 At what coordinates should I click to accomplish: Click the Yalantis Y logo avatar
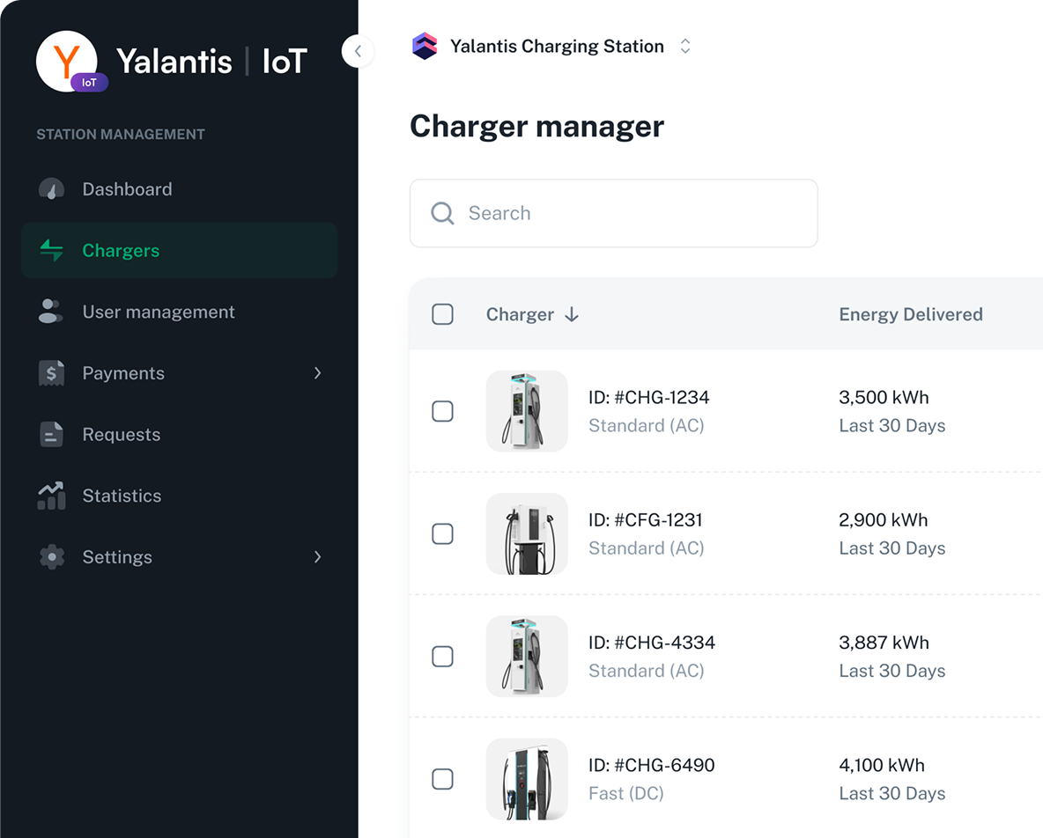point(67,62)
